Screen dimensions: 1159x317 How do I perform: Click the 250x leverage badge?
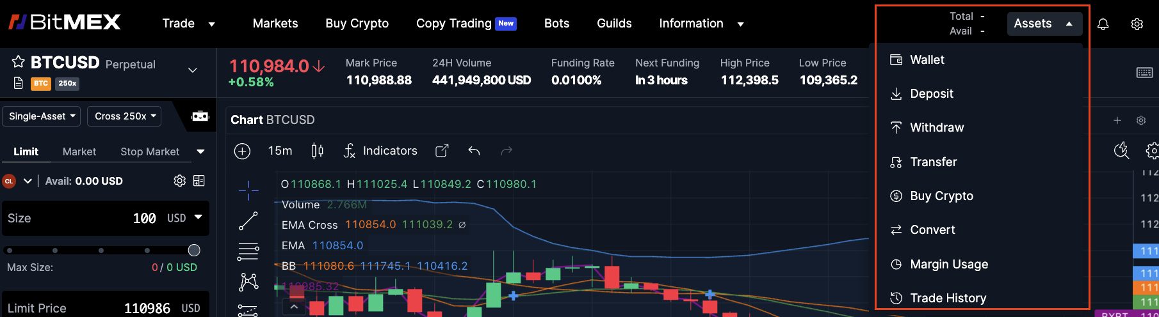tap(67, 83)
